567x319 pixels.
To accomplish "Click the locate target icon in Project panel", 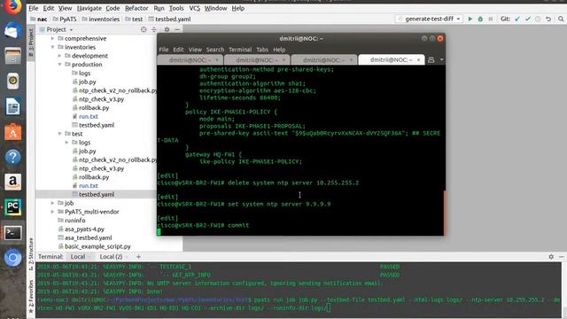I will click(x=144, y=29).
